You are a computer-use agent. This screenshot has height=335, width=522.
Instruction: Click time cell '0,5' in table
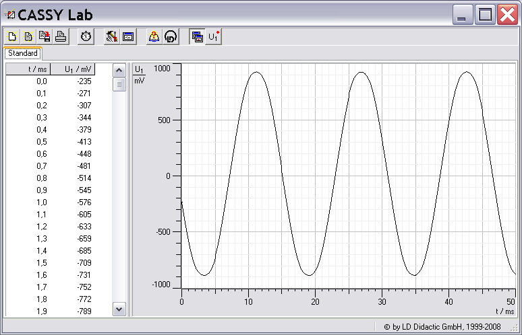[x=42, y=142]
